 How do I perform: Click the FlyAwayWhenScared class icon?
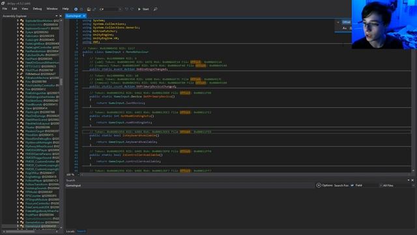pyautogui.click(x=22, y=146)
